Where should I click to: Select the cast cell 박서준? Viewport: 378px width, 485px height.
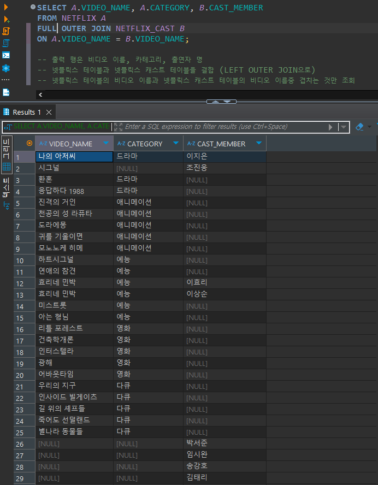point(225,443)
